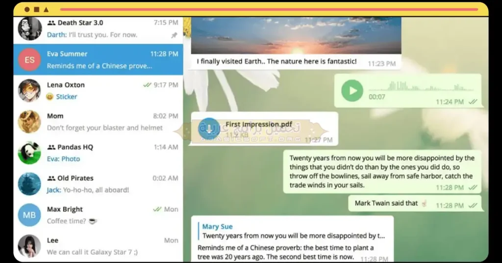
Task: Click the group icon beside Old Pirates
Action: (x=51, y=178)
